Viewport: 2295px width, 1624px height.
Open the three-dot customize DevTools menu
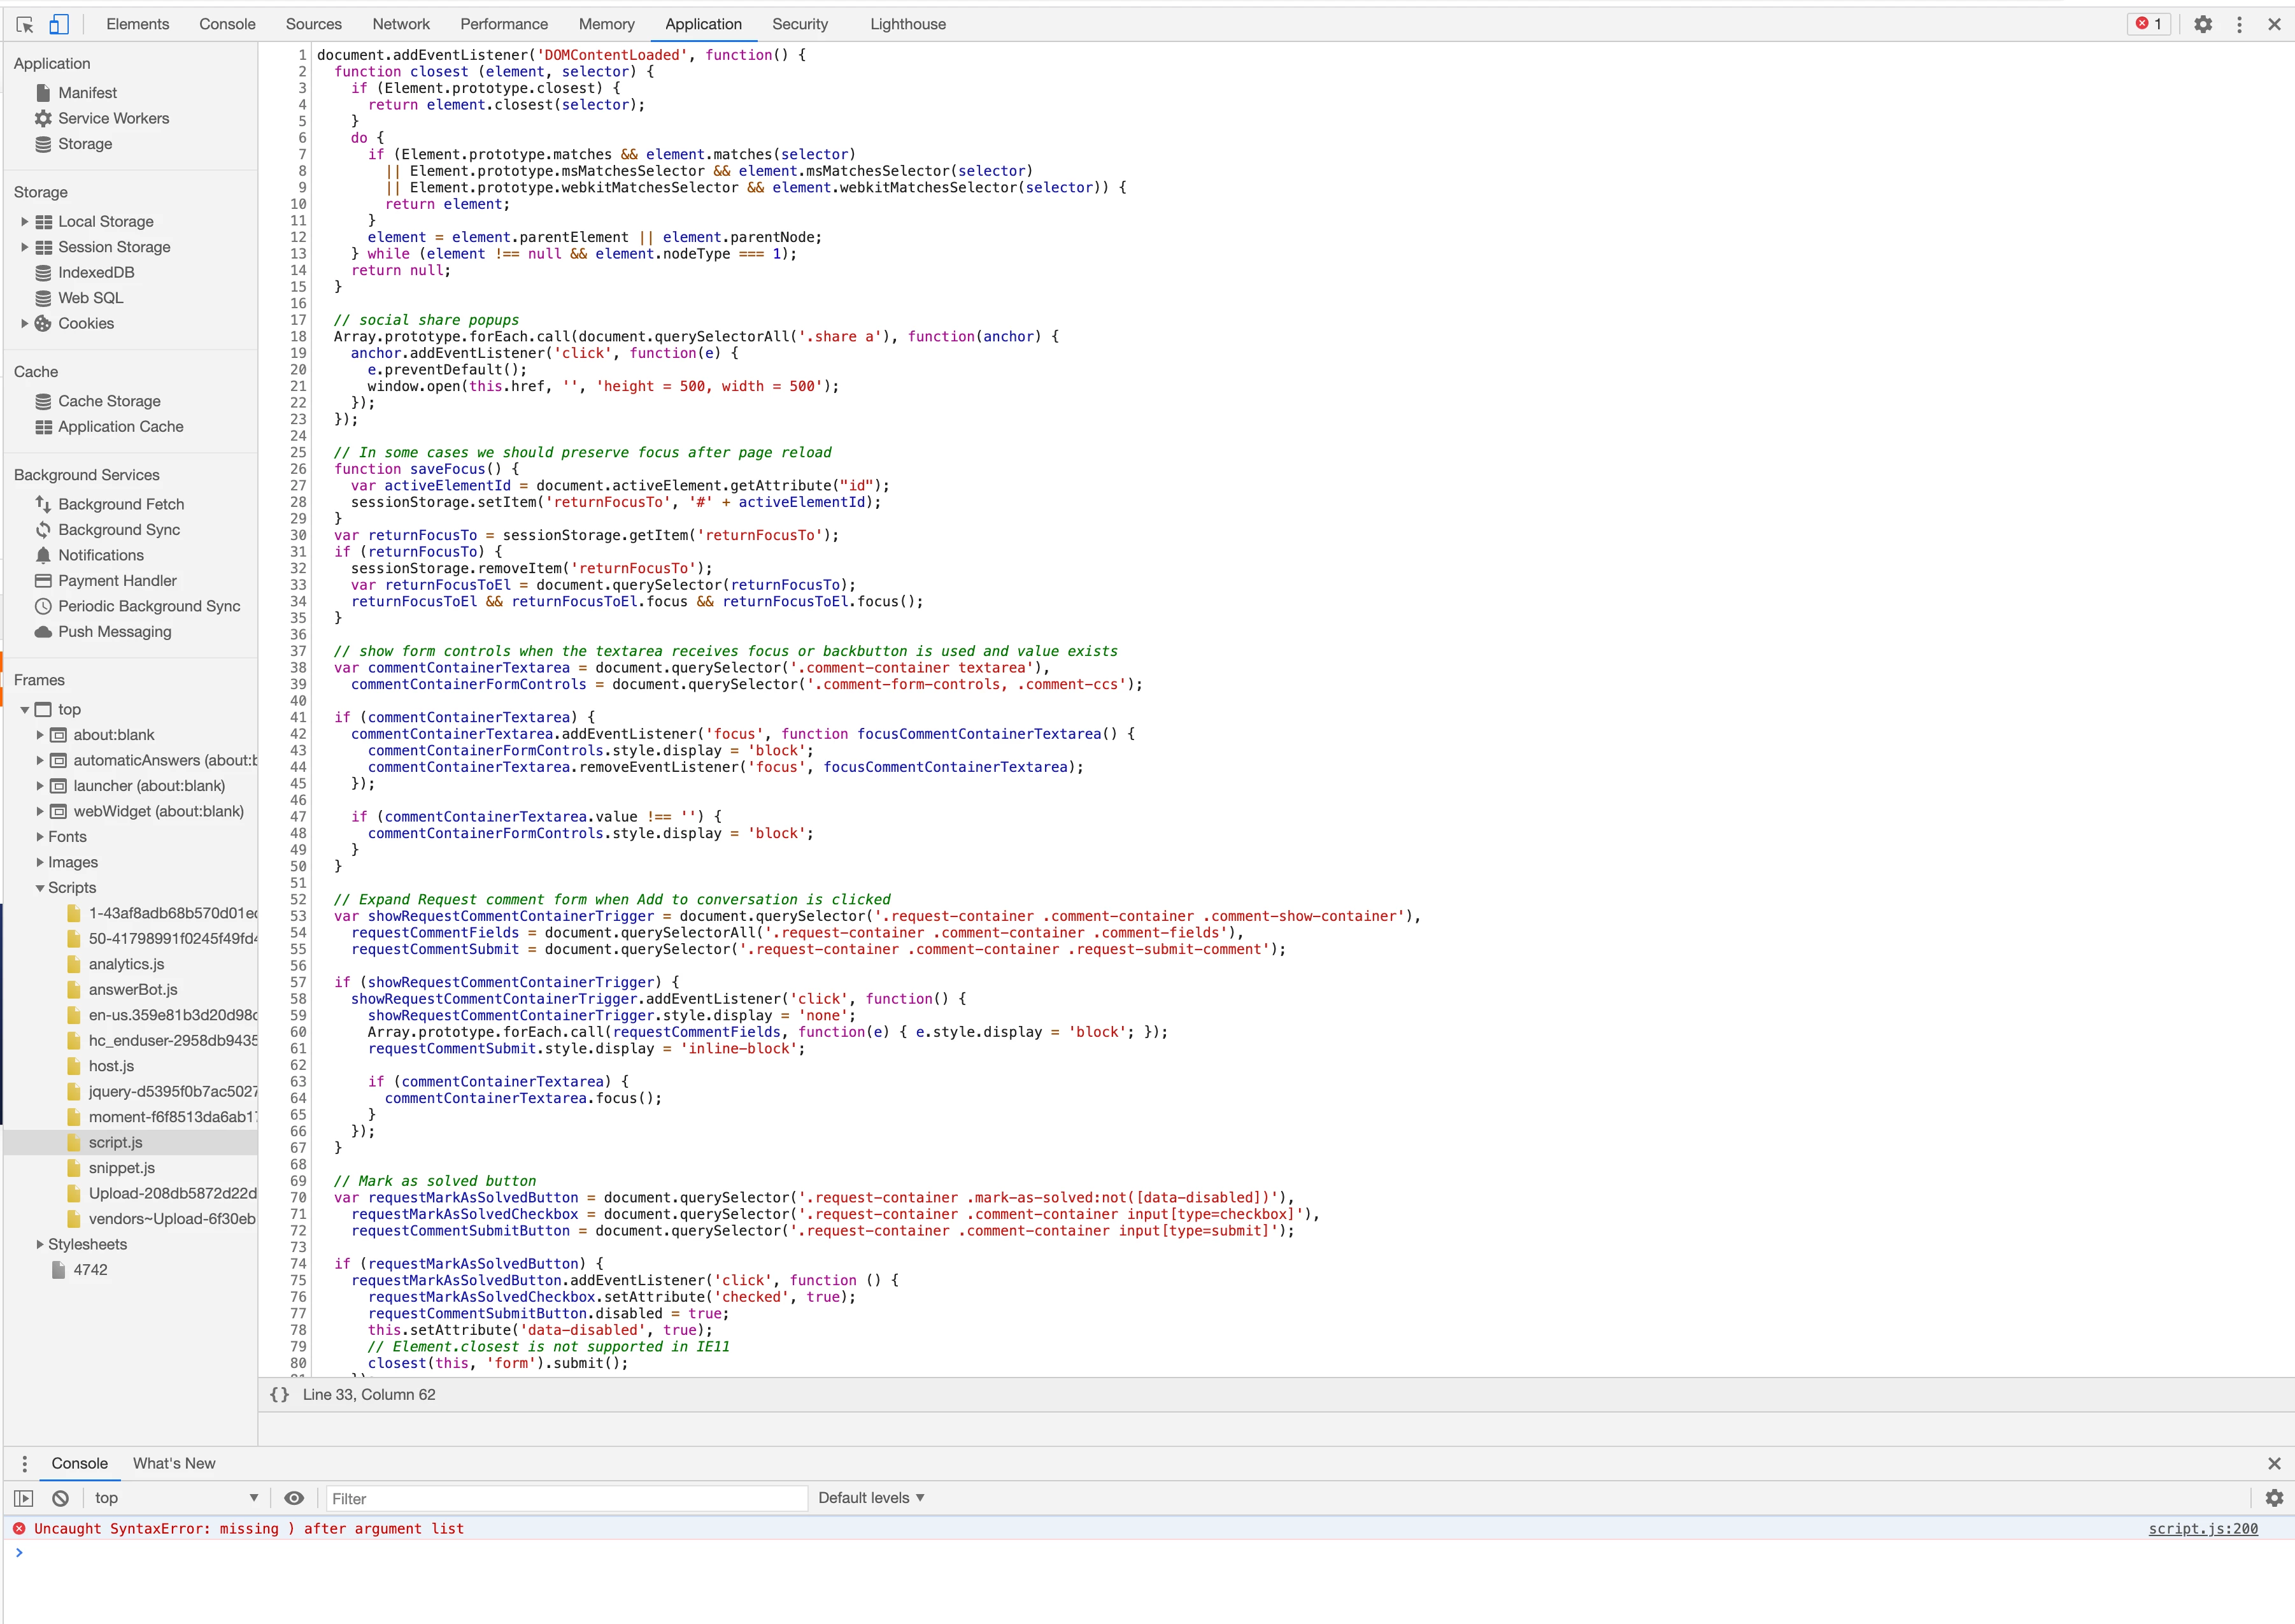2239,24
